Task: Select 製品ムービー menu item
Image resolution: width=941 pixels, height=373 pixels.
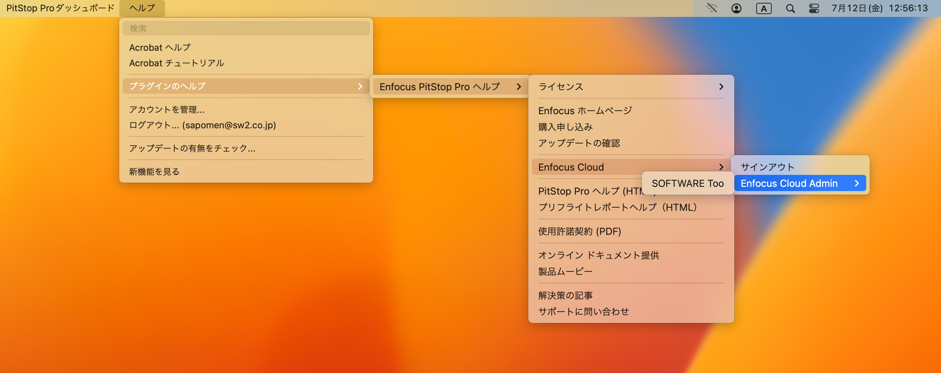Action: point(631,271)
